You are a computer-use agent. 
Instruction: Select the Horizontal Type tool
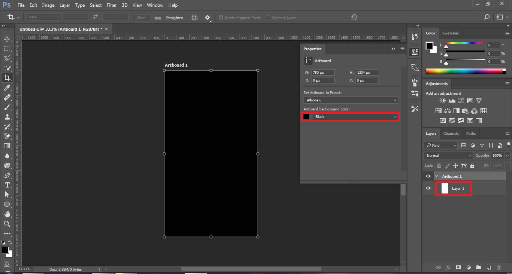tap(7, 185)
